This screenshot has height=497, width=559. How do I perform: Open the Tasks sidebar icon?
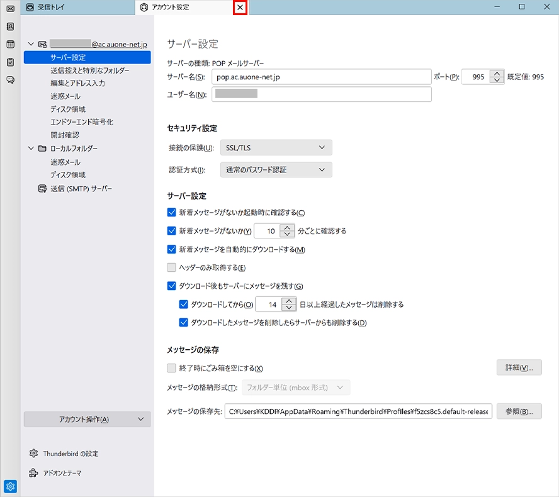click(9, 62)
